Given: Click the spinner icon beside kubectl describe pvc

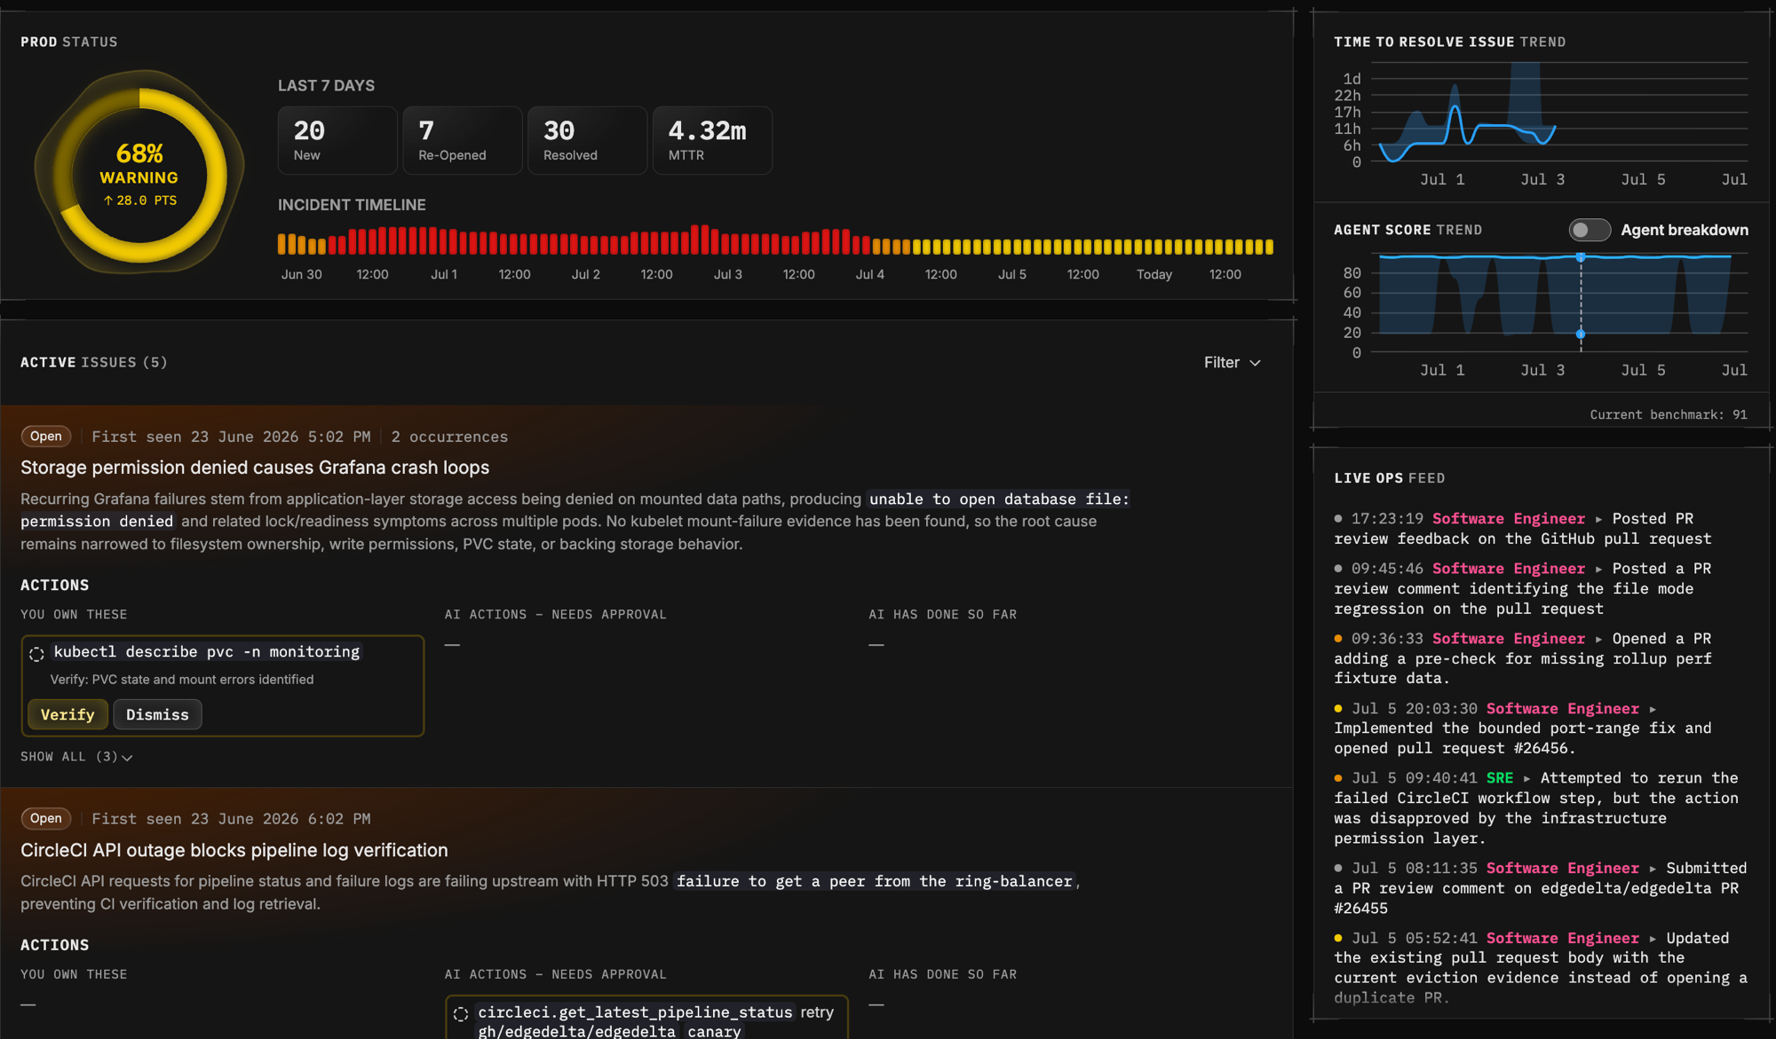Looking at the screenshot, I should (36, 653).
